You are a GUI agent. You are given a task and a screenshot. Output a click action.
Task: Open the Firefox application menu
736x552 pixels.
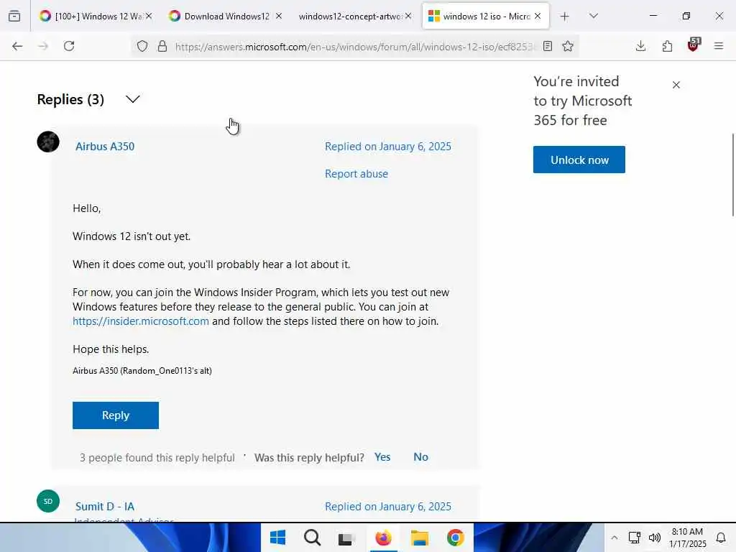[x=719, y=46]
